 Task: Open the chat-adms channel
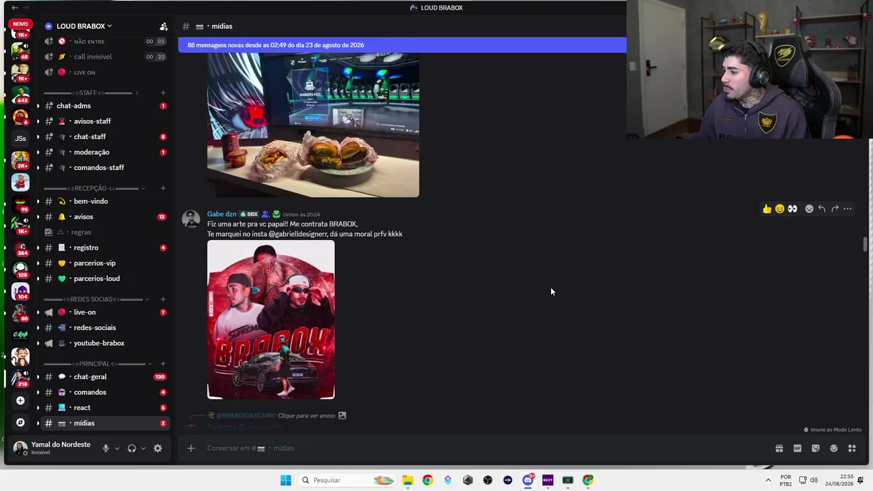point(105,106)
